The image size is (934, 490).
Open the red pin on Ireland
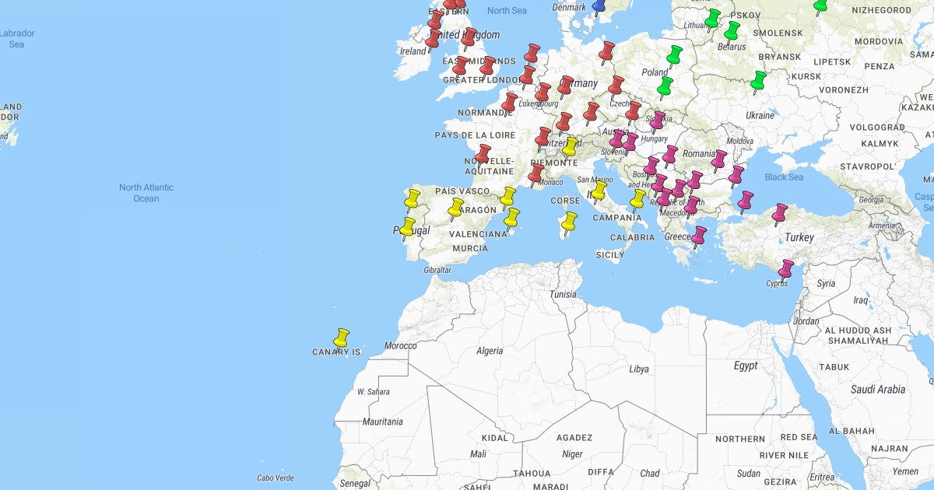pyautogui.click(x=433, y=39)
